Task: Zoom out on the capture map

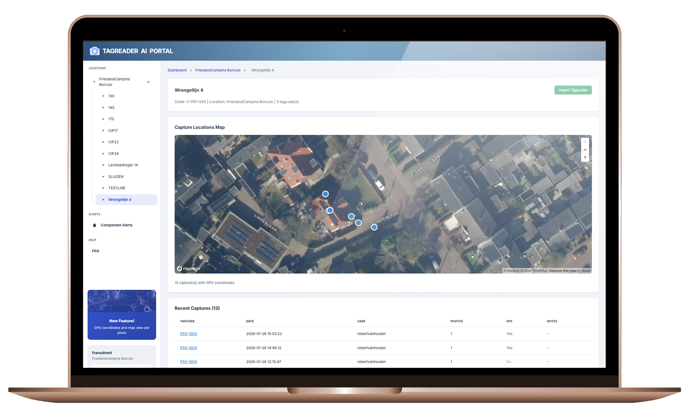Action: point(585,150)
